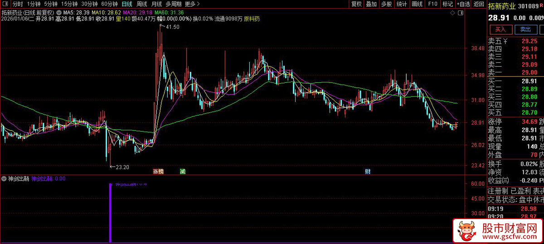
Task: Open the 卖五 depth level selector
Action: (497, 41)
